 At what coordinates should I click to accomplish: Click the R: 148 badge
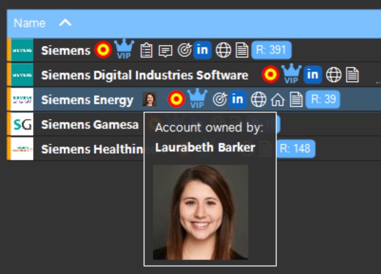[296, 149]
